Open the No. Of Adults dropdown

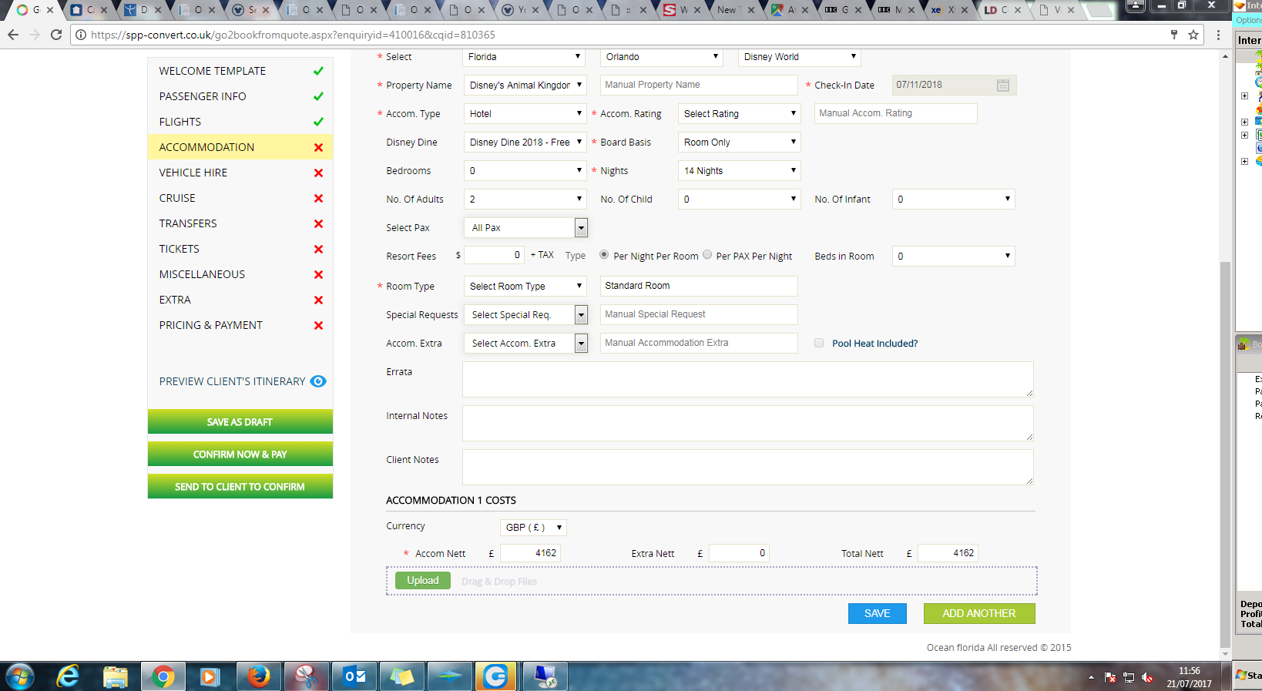(x=525, y=200)
